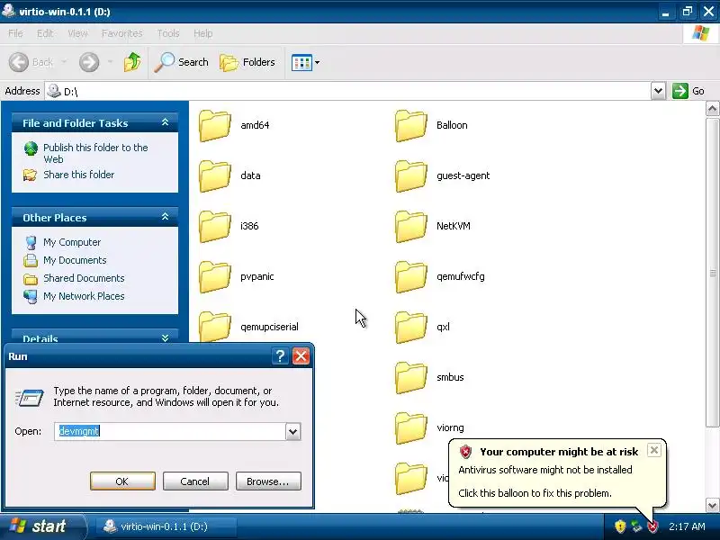Open the Edit menu
720x540 pixels.
(x=44, y=33)
